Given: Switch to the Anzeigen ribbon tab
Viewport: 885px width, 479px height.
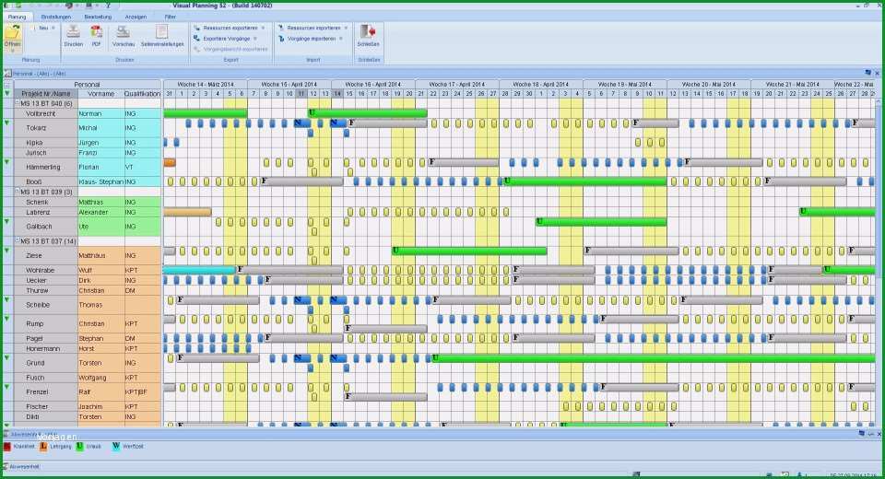Looking at the screenshot, I should pos(136,17).
